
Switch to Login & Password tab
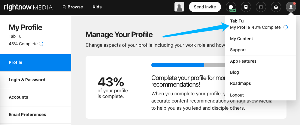pos(36,80)
